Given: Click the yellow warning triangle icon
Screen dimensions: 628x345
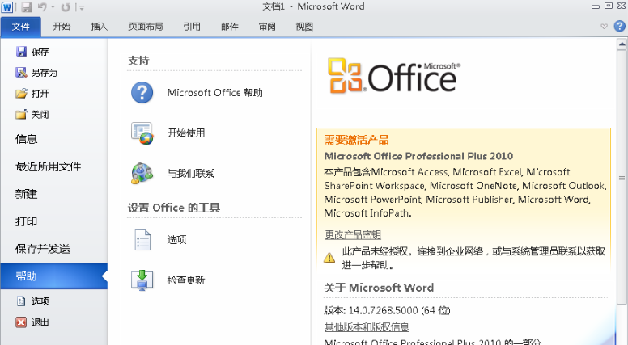Looking at the screenshot, I should (329, 258).
